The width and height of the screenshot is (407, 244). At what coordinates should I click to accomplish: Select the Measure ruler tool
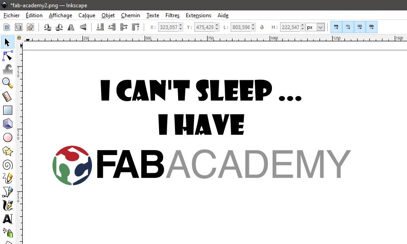pos(8,97)
